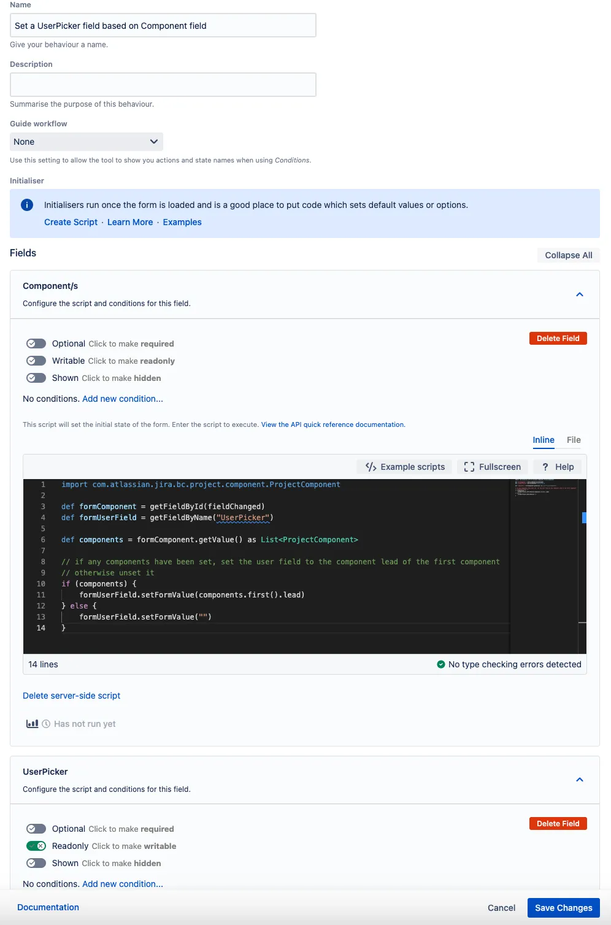Click the bar chart execution history icon
Screen dimensions: 611x925
pos(33,724)
